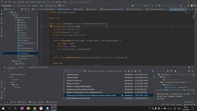
Task: Open Git tool window settings gear
Action: [x=189, y=67]
